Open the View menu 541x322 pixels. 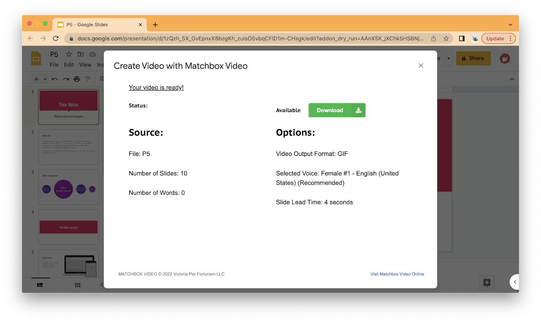tap(85, 65)
